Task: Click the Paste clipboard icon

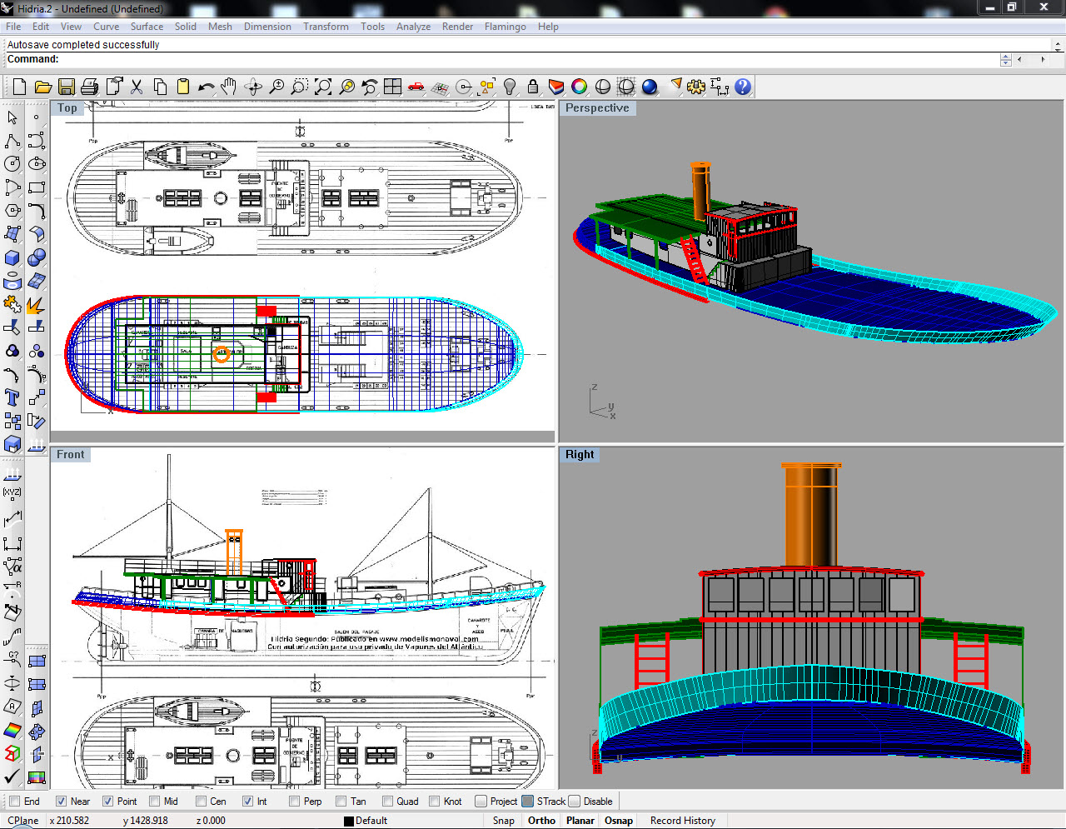Action: (x=183, y=87)
